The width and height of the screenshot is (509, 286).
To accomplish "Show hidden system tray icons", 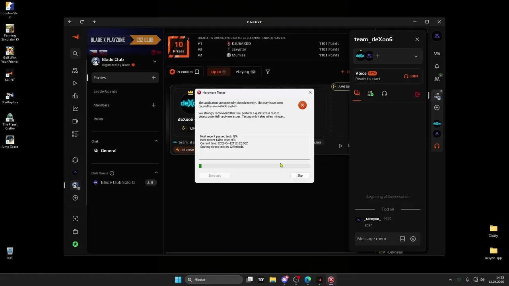I will coord(450,280).
